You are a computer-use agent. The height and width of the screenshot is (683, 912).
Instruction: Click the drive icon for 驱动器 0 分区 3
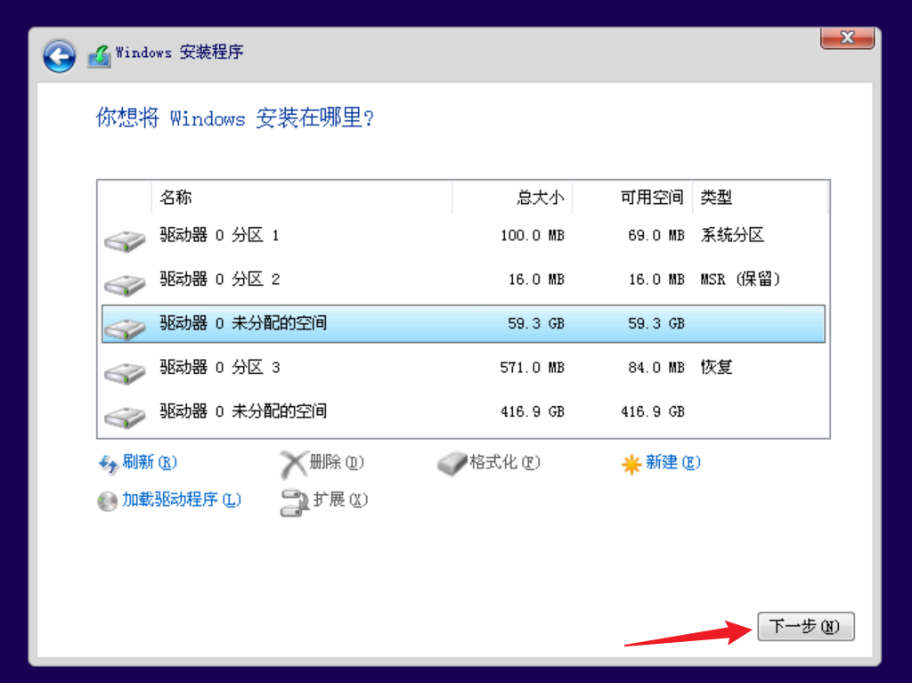[x=125, y=373]
